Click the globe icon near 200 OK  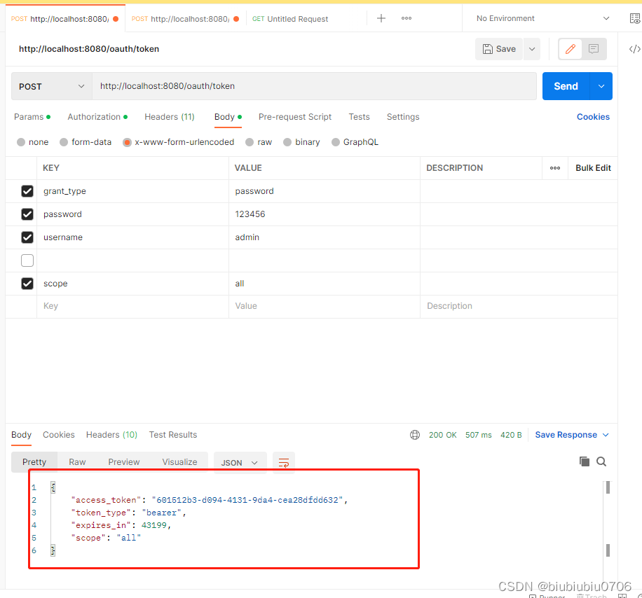pyautogui.click(x=415, y=434)
